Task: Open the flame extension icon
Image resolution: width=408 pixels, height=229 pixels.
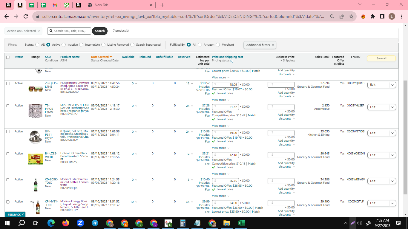Action: click(x=363, y=16)
